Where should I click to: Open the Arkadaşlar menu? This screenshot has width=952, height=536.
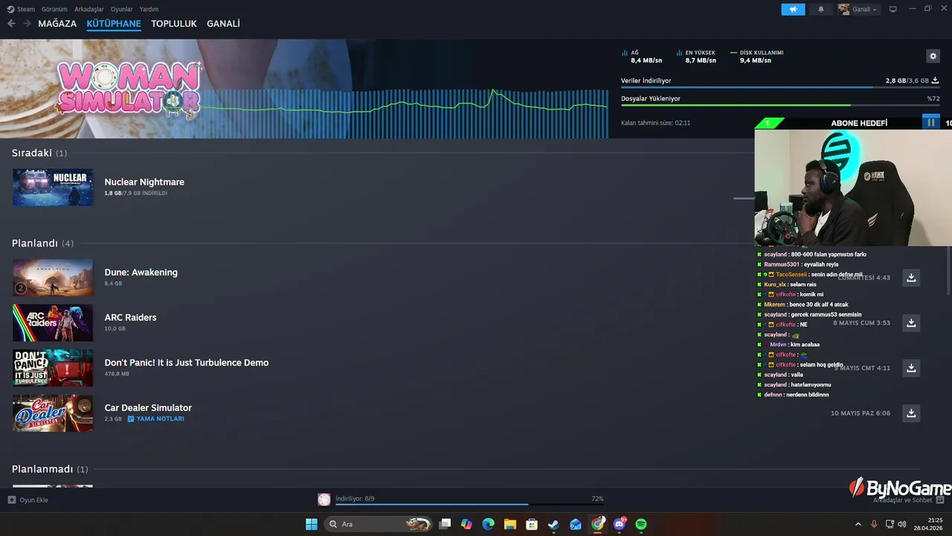89,9
